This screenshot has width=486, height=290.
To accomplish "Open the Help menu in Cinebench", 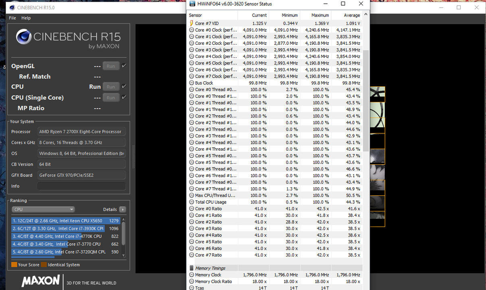I will click(26, 18).
